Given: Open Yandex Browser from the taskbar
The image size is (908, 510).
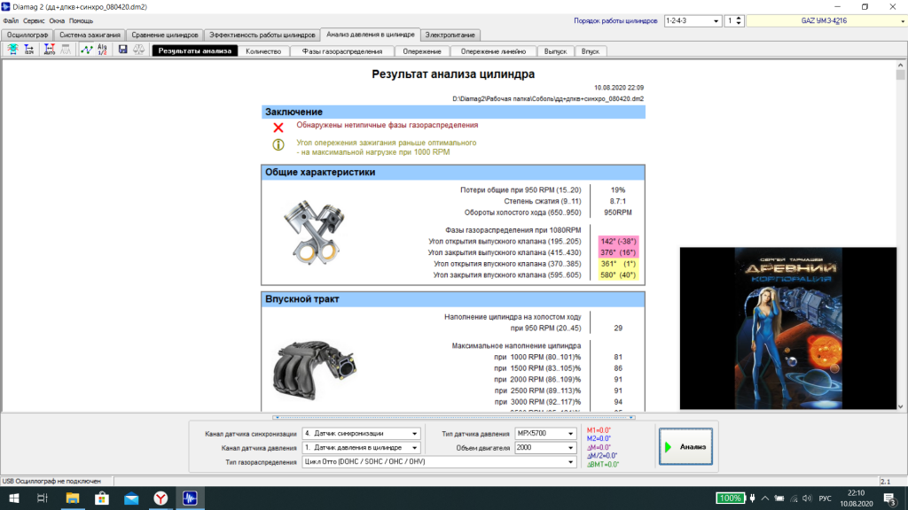Looking at the screenshot, I should [160, 498].
